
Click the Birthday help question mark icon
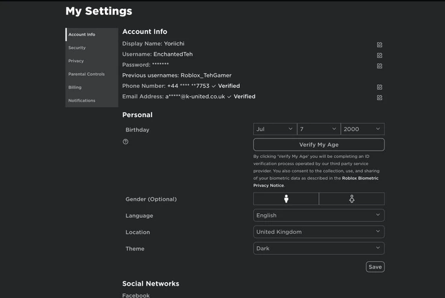coord(126,142)
